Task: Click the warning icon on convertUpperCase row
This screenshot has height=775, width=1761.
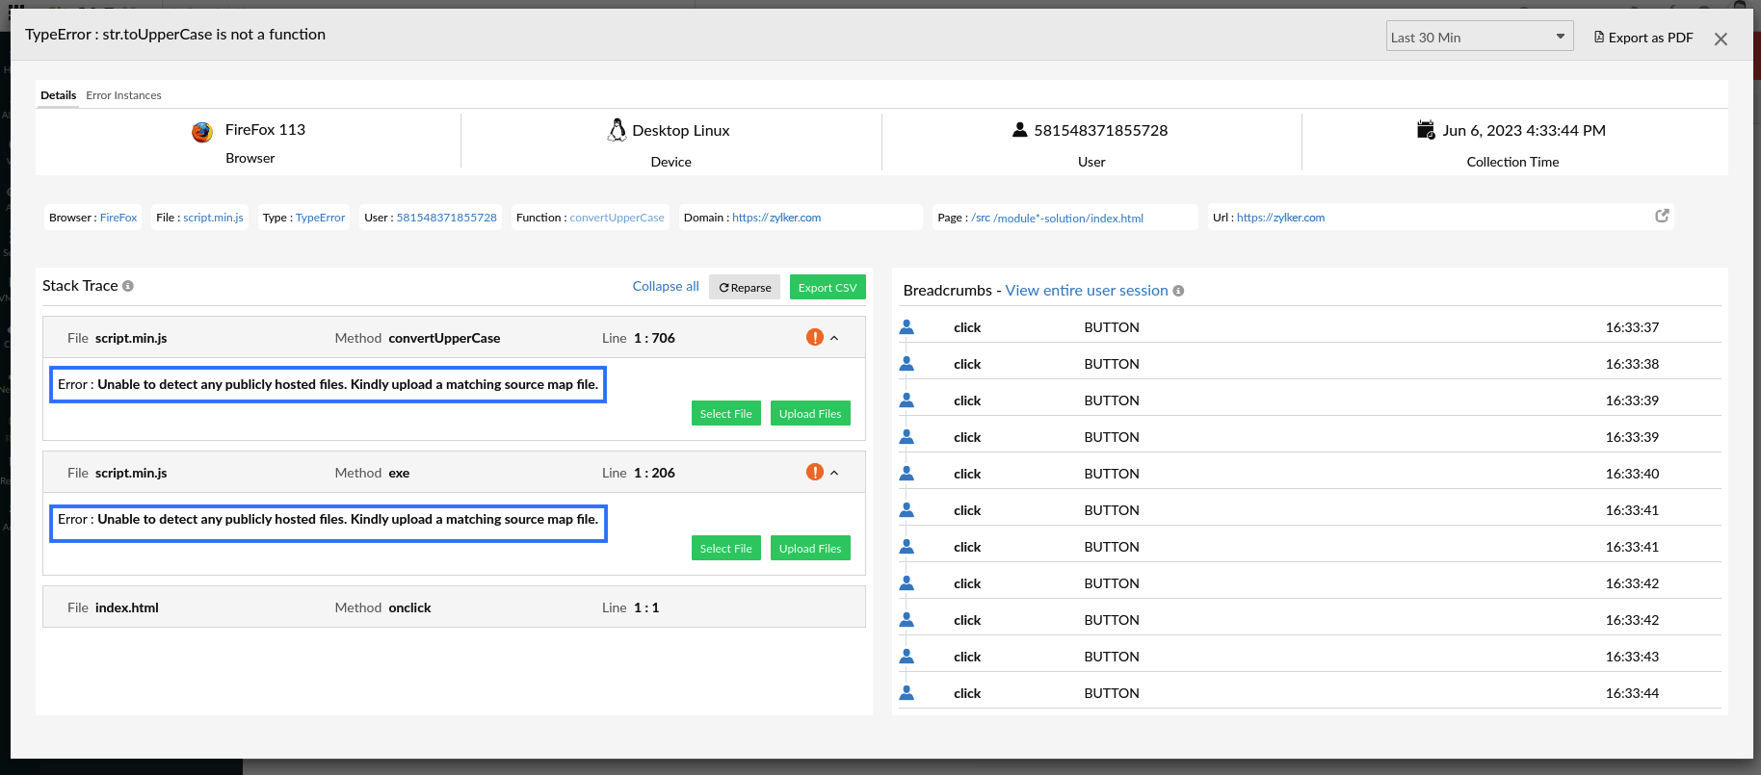Action: click(x=814, y=337)
